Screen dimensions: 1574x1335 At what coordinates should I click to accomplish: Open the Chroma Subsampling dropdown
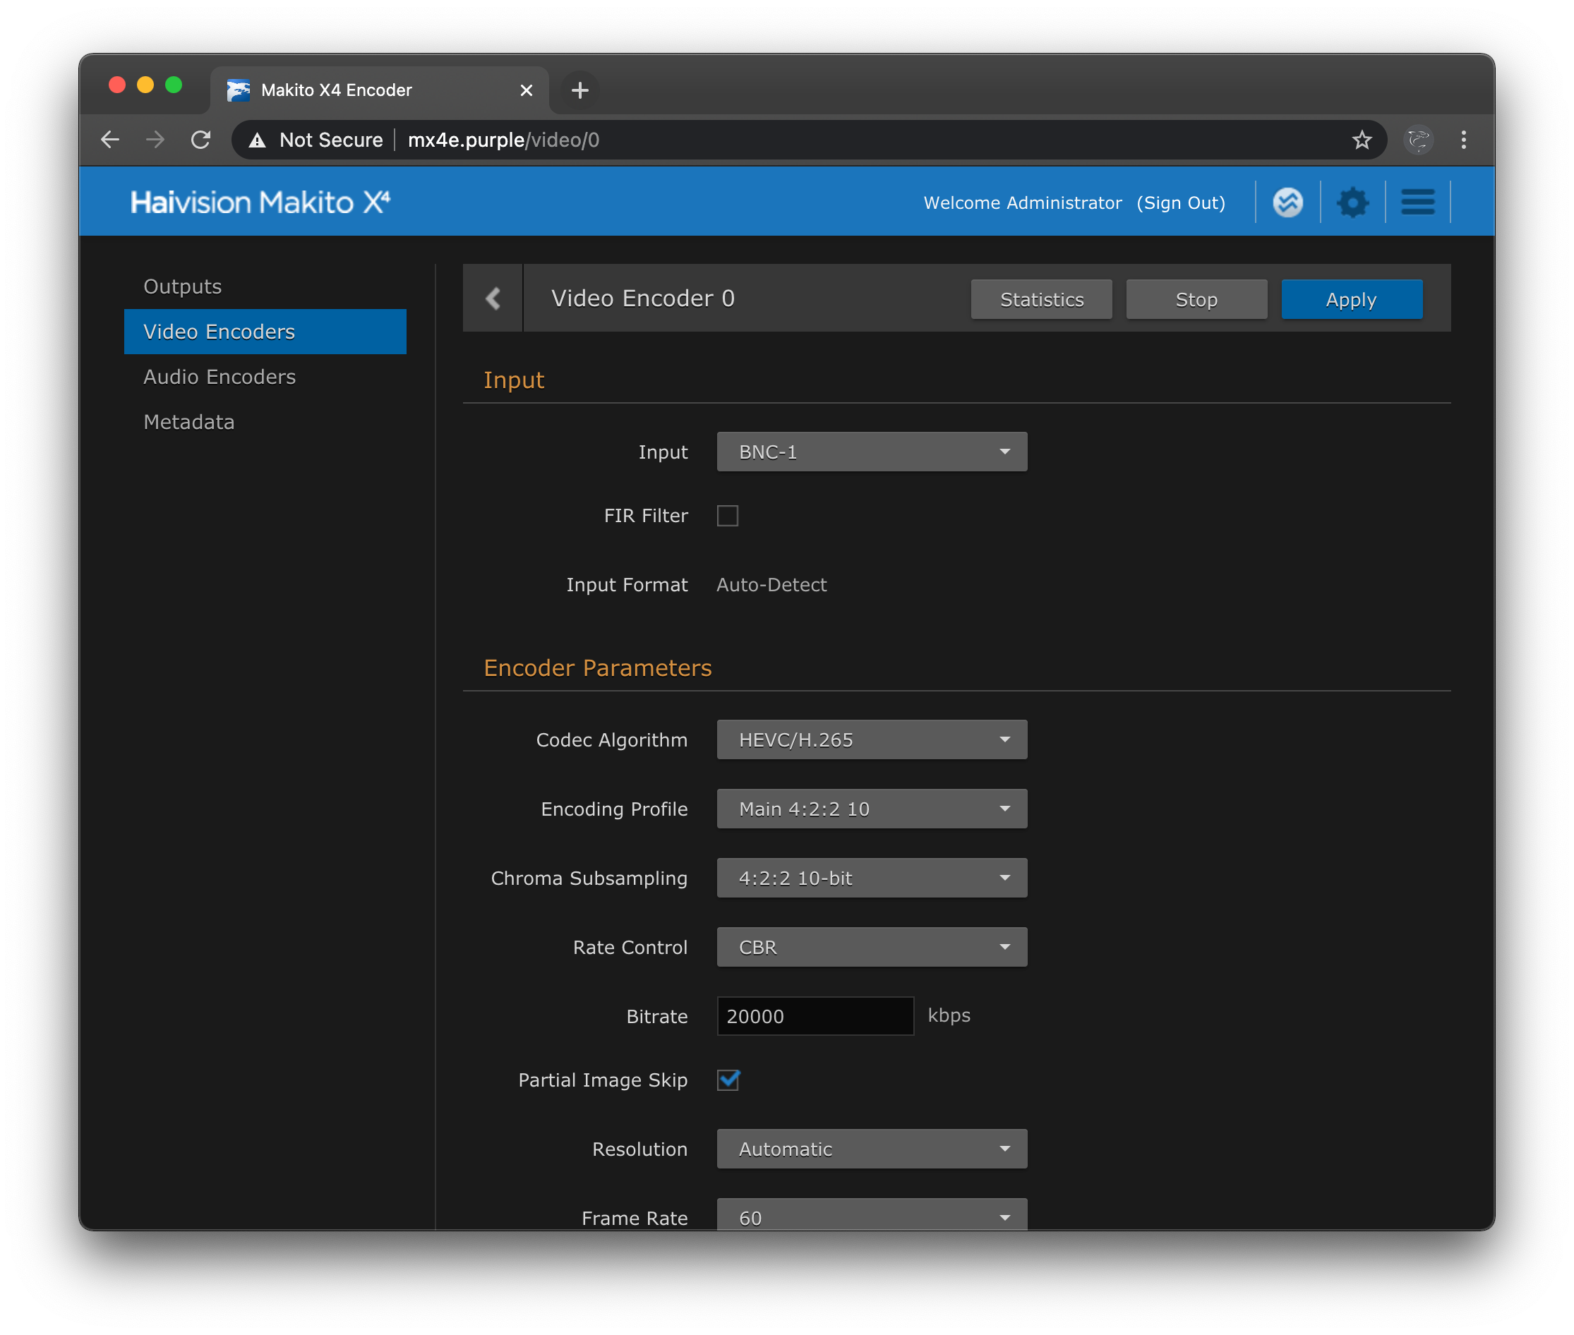(x=872, y=878)
